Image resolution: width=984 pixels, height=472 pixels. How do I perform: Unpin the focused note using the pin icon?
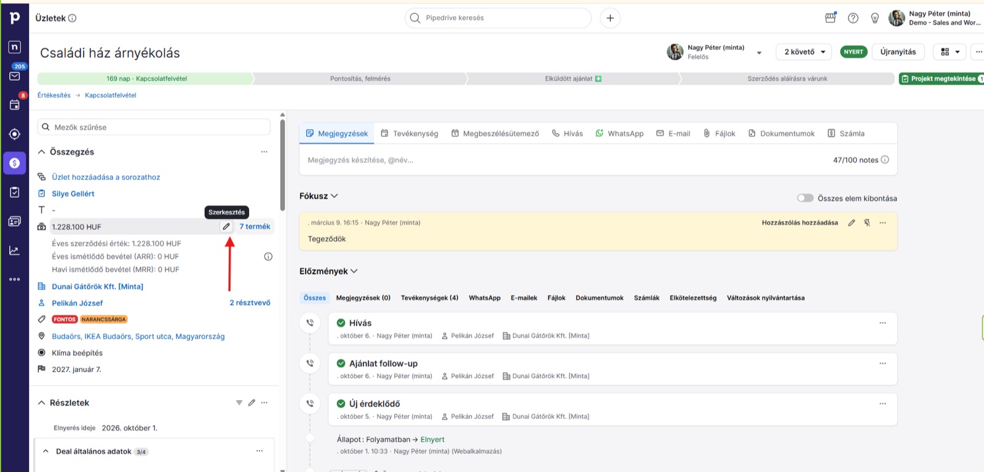pos(867,222)
